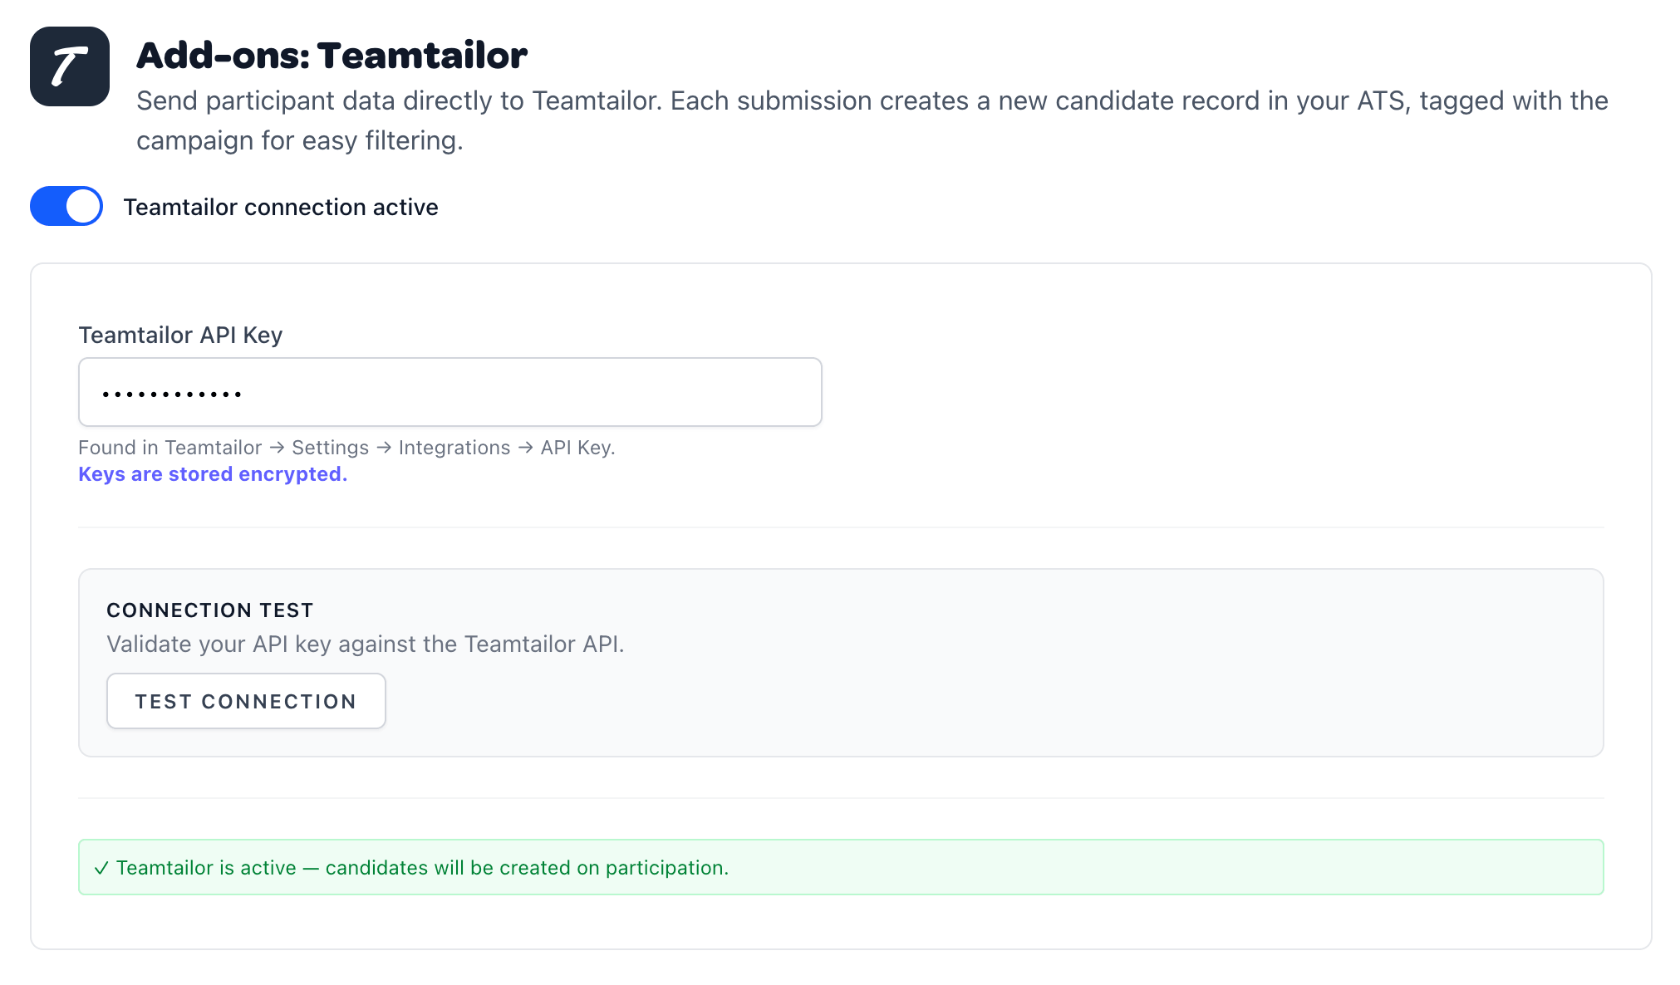Viewport: 1680px width, 985px height.
Task: Click the "Teamtailor is active" success message
Action: tap(422, 868)
